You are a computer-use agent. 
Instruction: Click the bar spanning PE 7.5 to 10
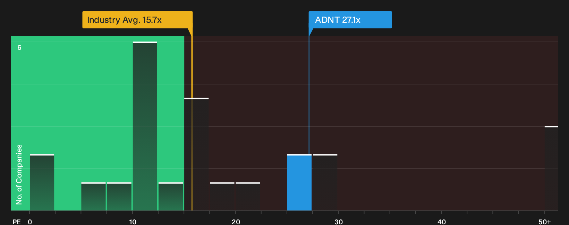pyautogui.click(x=119, y=197)
